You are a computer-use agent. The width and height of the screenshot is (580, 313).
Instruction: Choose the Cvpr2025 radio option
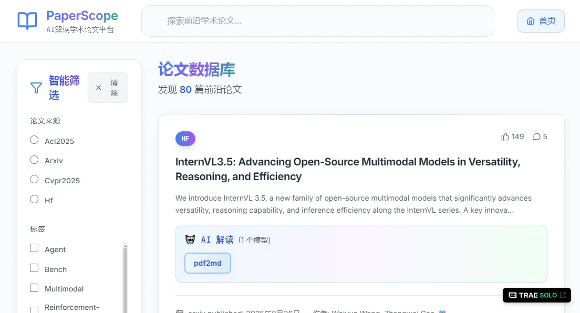pos(34,180)
